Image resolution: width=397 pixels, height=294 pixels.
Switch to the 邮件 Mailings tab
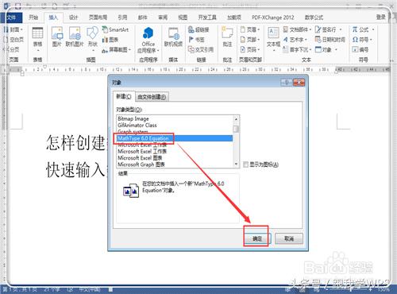(x=142, y=17)
